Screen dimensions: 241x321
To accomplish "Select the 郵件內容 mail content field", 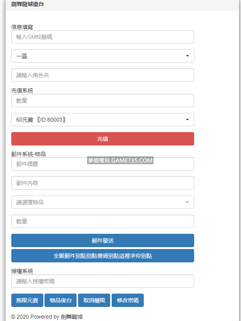I will coord(102,183).
